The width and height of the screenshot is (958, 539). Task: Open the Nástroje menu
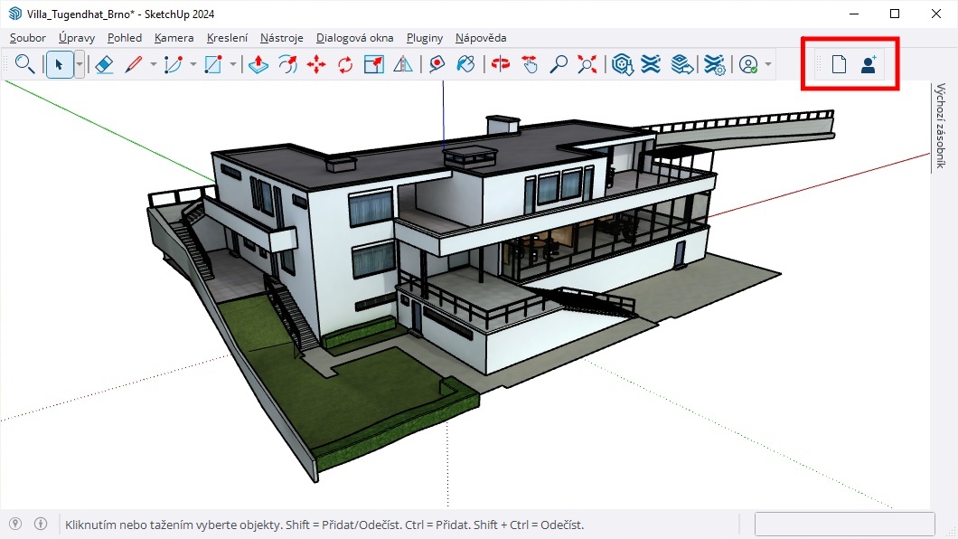(x=282, y=38)
